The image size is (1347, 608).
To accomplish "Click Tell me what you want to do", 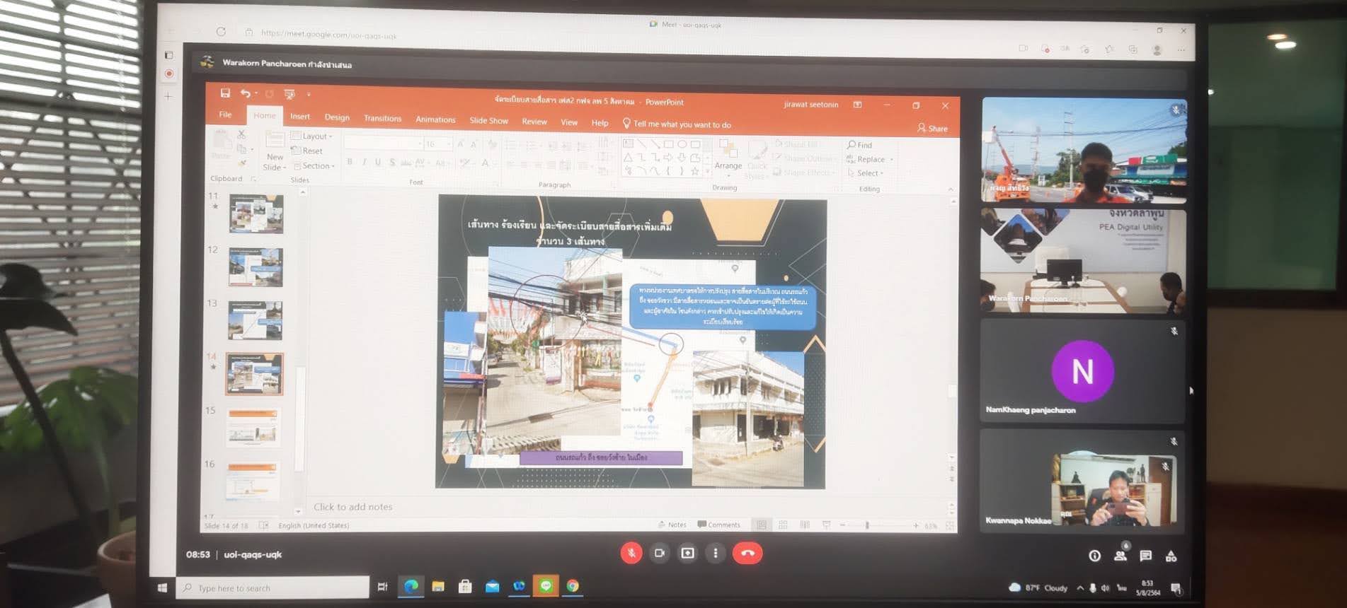I will click(x=677, y=124).
